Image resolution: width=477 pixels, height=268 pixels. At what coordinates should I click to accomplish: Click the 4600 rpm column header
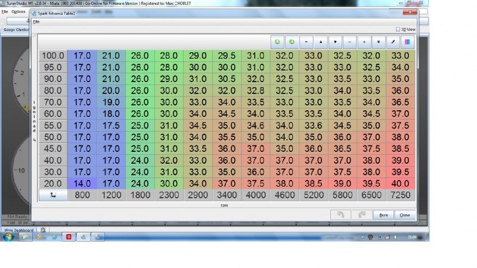[x=284, y=195]
